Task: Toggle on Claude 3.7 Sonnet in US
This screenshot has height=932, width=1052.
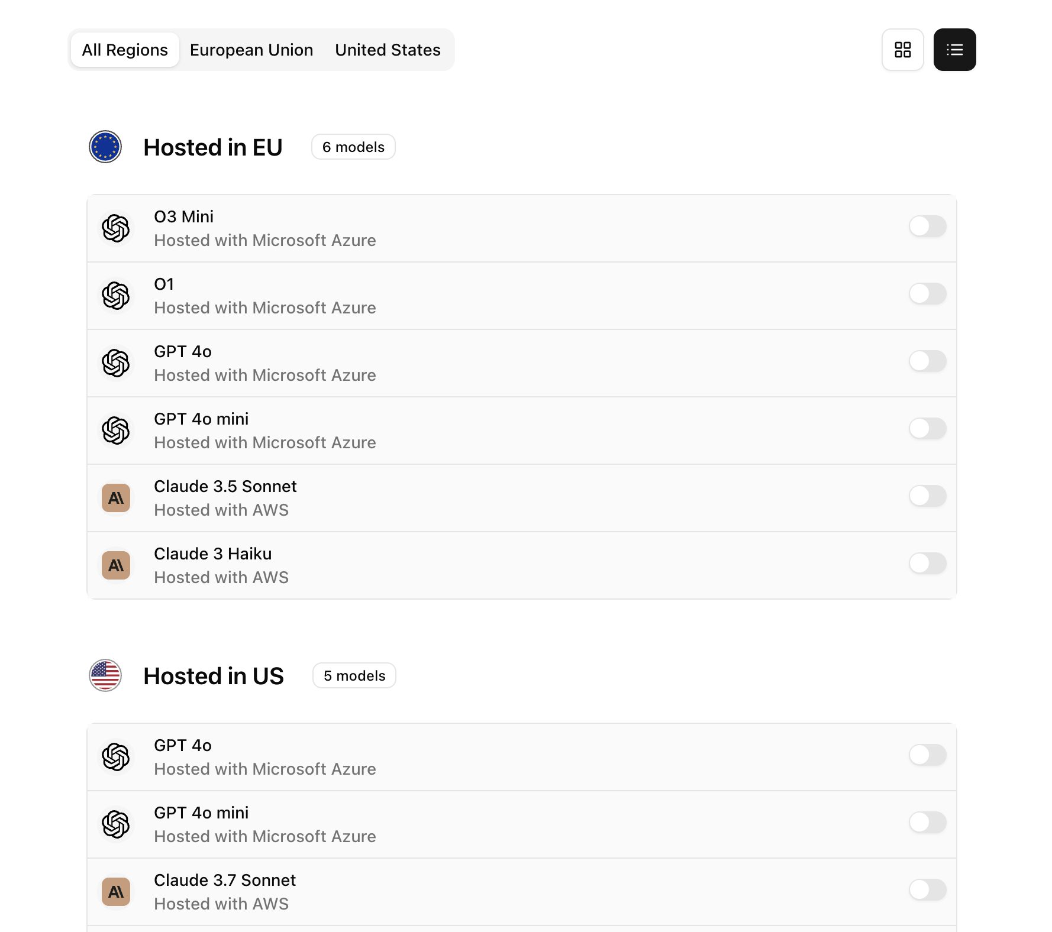Action: tap(927, 889)
